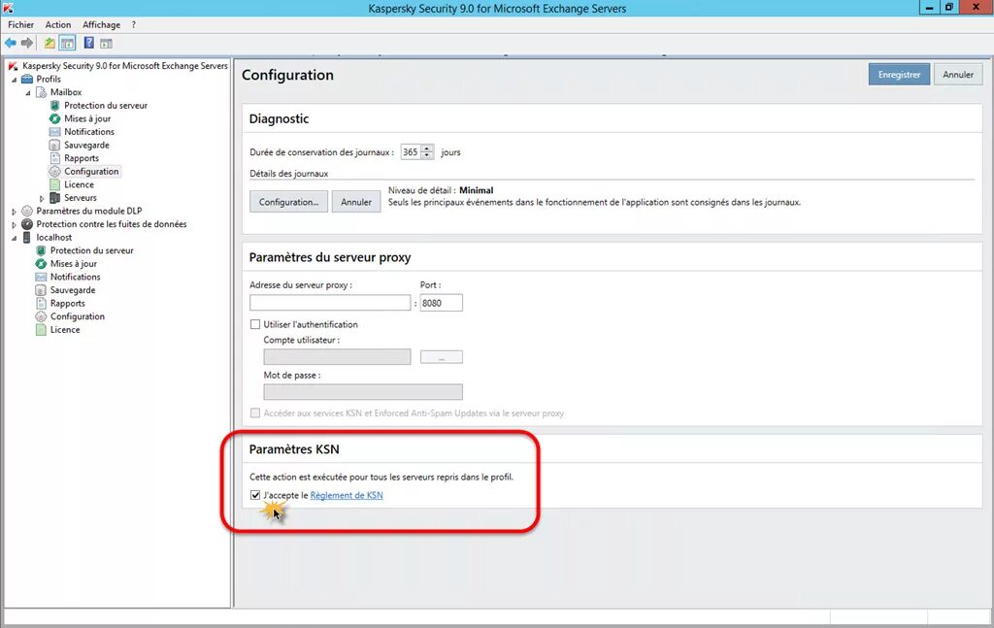Click envelope icon of localhost Notifications
Viewport: 994px width, 628px height.
(41, 277)
